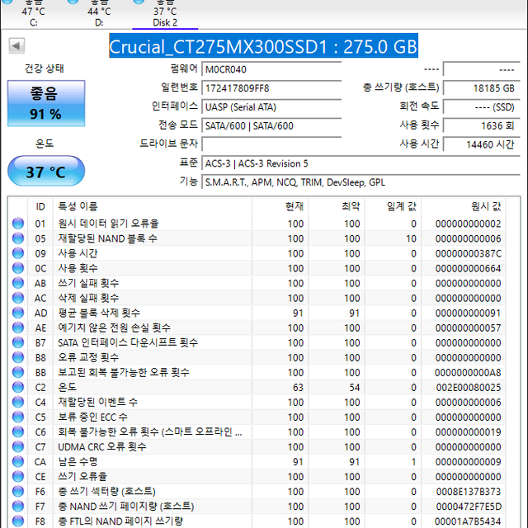Click status icon for attribute AD
The height and width of the screenshot is (528, 528).
pos(18,313)
